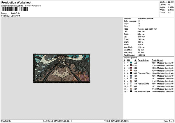Click the Height value '1.96 in'
The width and height of the screenshot is (175, 123).
(171, 7)
